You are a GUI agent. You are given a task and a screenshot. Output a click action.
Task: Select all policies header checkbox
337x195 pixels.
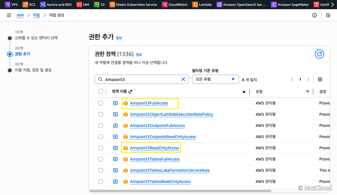click(x=101, y=91)
